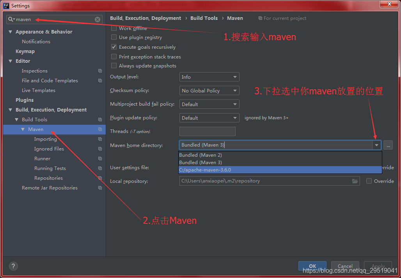
Task: Choose Bundled (Maven 3) from list
Action: pyautogui.click(x=280, y=163)
